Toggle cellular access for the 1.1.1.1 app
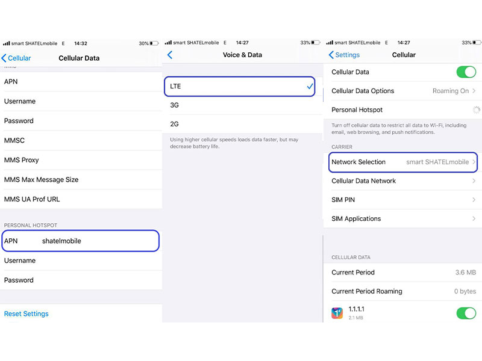This screenshot has height=361, width=482. 466,313
